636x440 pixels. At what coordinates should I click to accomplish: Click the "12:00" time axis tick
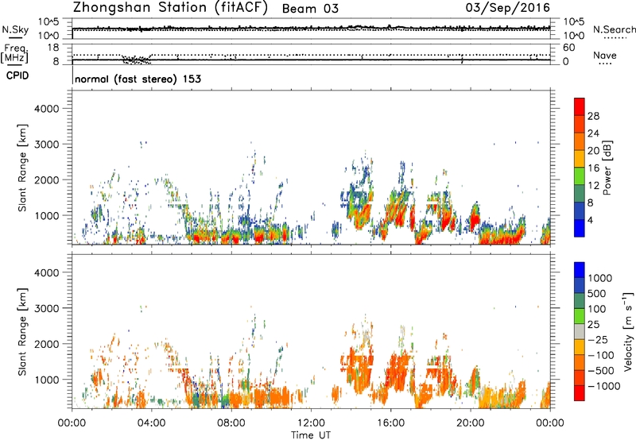click(x=311, y=423)
